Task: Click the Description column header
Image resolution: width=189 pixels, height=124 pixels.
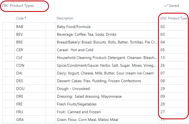Action: pos(65,18)
